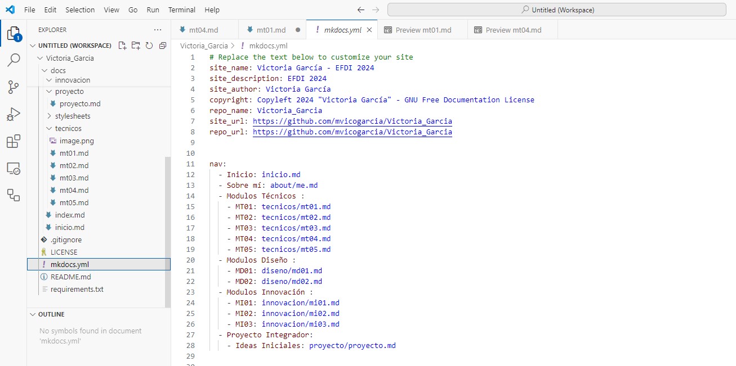Open mt05.md in Explorer tree

tap(74, 202)
